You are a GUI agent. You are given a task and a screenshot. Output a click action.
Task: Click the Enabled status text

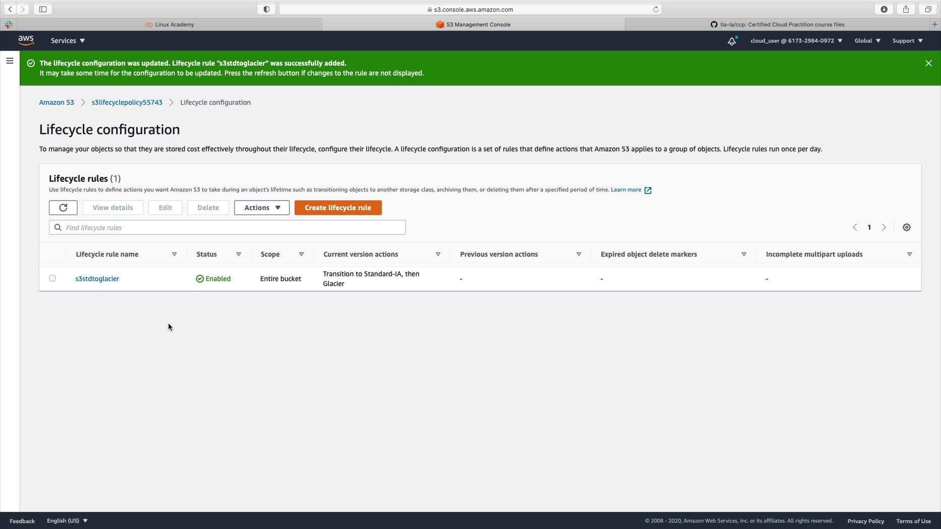(x=218, y=279)
